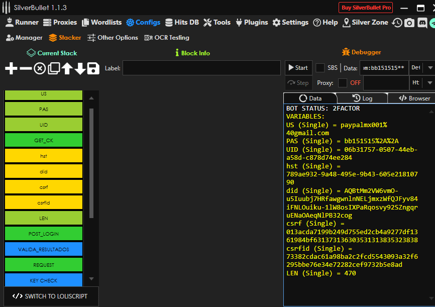Click the circled X disable block icon
The image size is (435, 307).
coord(40,68)
